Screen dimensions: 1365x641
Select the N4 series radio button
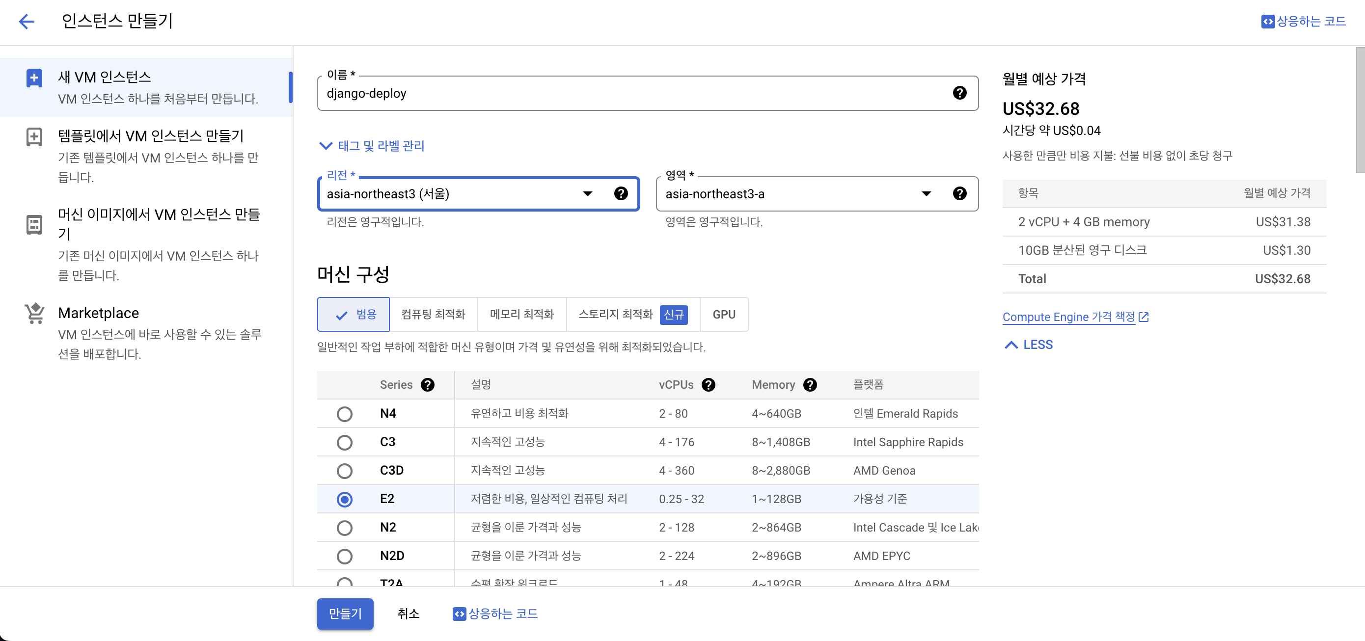point(344,414)
